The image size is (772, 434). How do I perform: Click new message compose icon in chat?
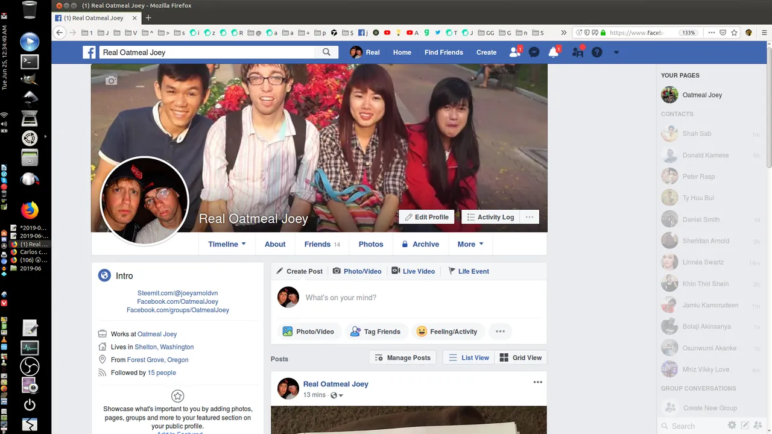point(745,426)
